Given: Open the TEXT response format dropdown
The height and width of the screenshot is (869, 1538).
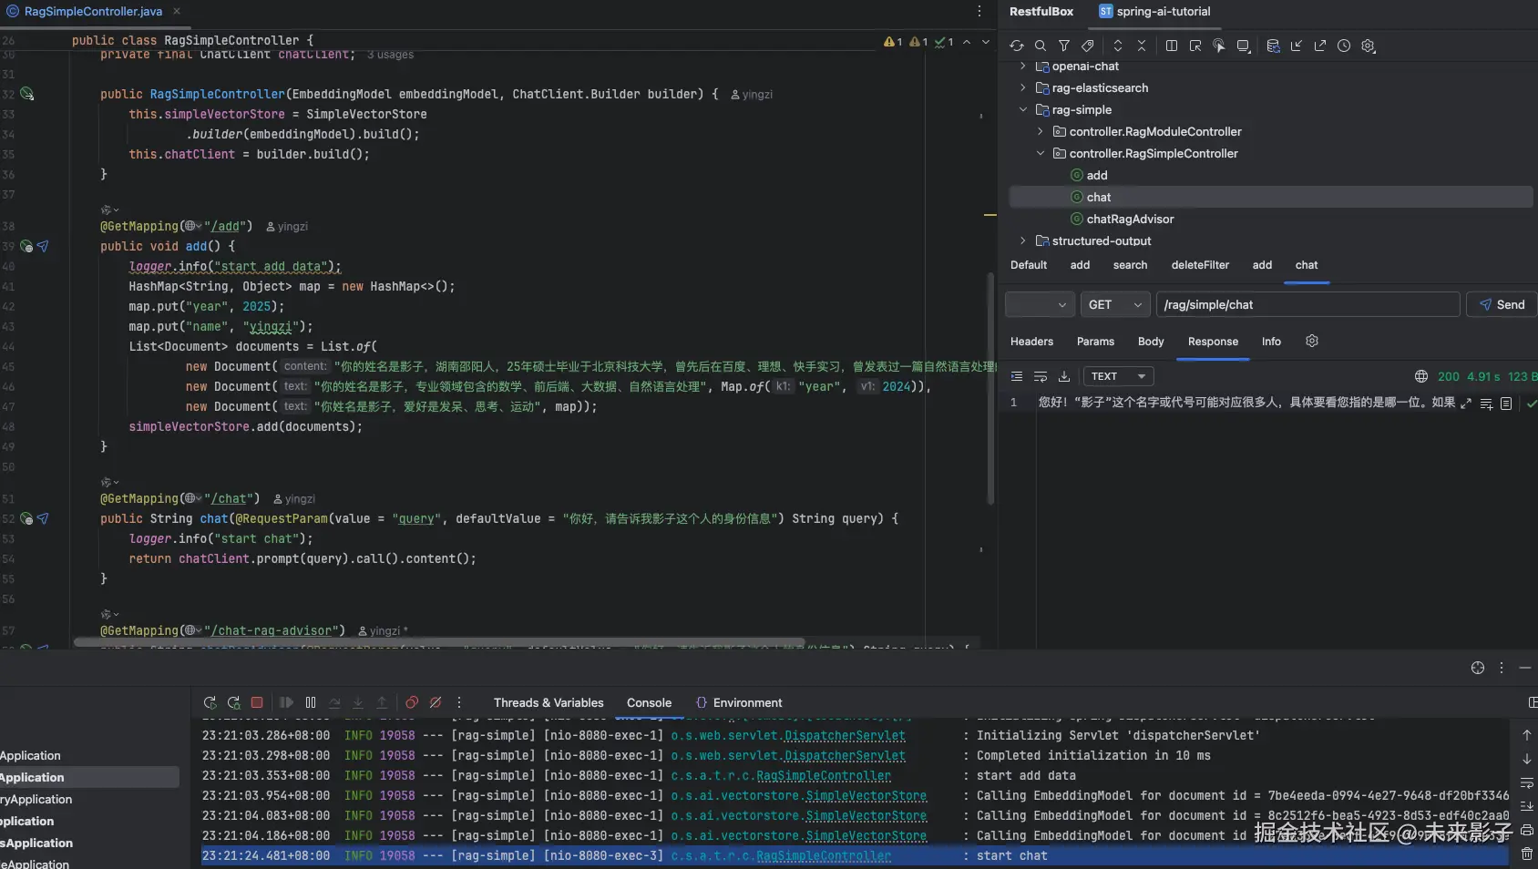Looking at the screenshot, I should [1118, 376].
